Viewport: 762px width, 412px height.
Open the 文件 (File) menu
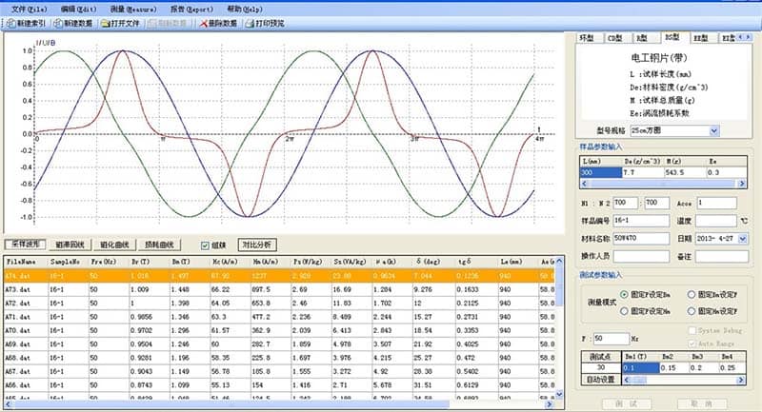[x=30, y=10]
